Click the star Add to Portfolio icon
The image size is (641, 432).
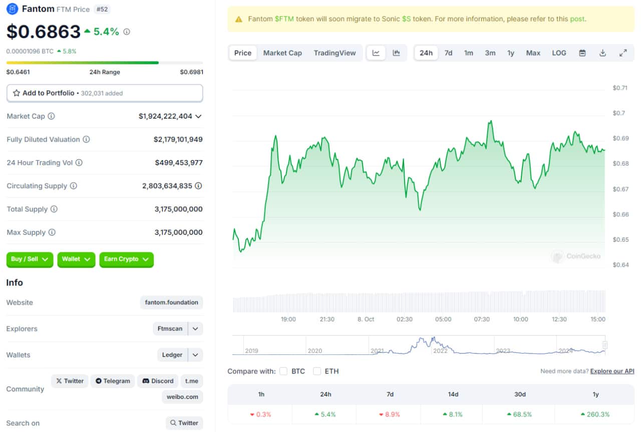tap(17, 93)
